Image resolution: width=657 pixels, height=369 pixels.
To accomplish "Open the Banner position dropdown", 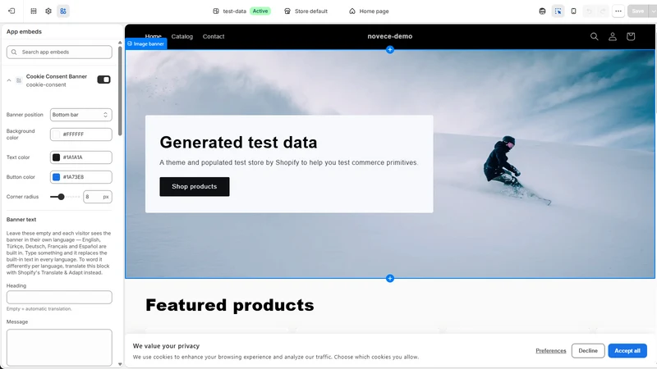I will point(80,115).
